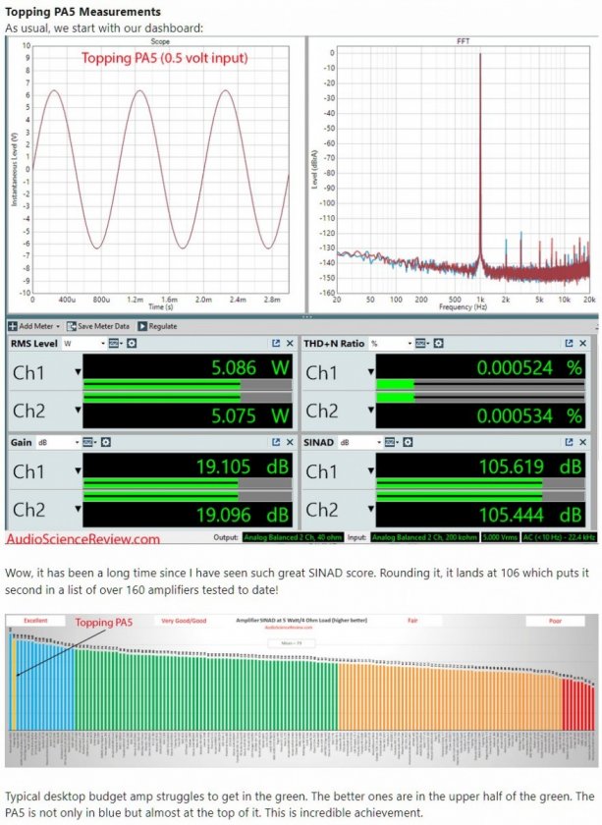Click the FFT graph title
Image resolution: width=602 pixels, height=825 pixels.
pyautogui.click(x=464, y=41)
